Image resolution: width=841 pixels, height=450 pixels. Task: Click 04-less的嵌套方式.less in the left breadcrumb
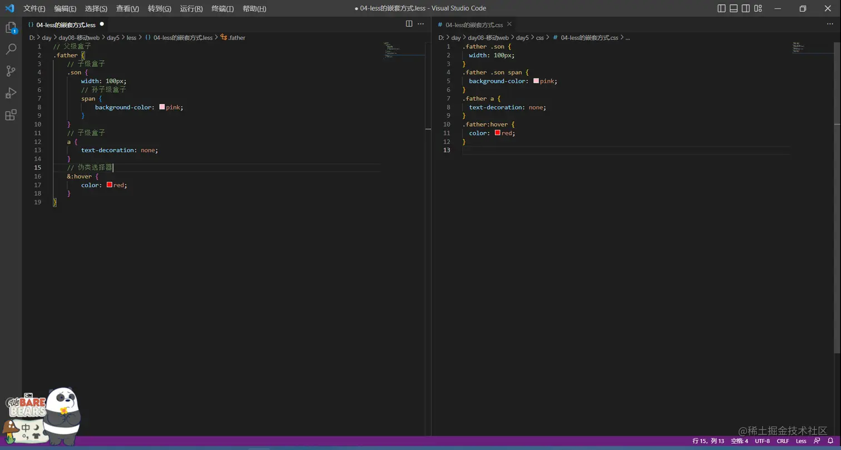point(183,38)
